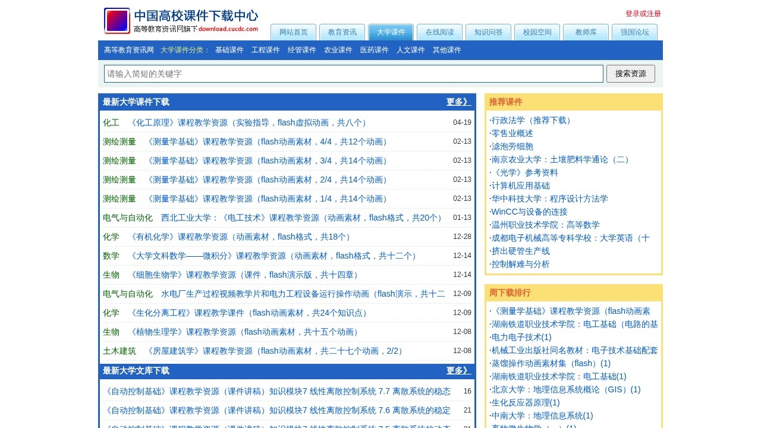The height and width of the screenshot is (428, 761).
Task: Open the WinCC与设备的连接 link
Action: coord(529,212)
